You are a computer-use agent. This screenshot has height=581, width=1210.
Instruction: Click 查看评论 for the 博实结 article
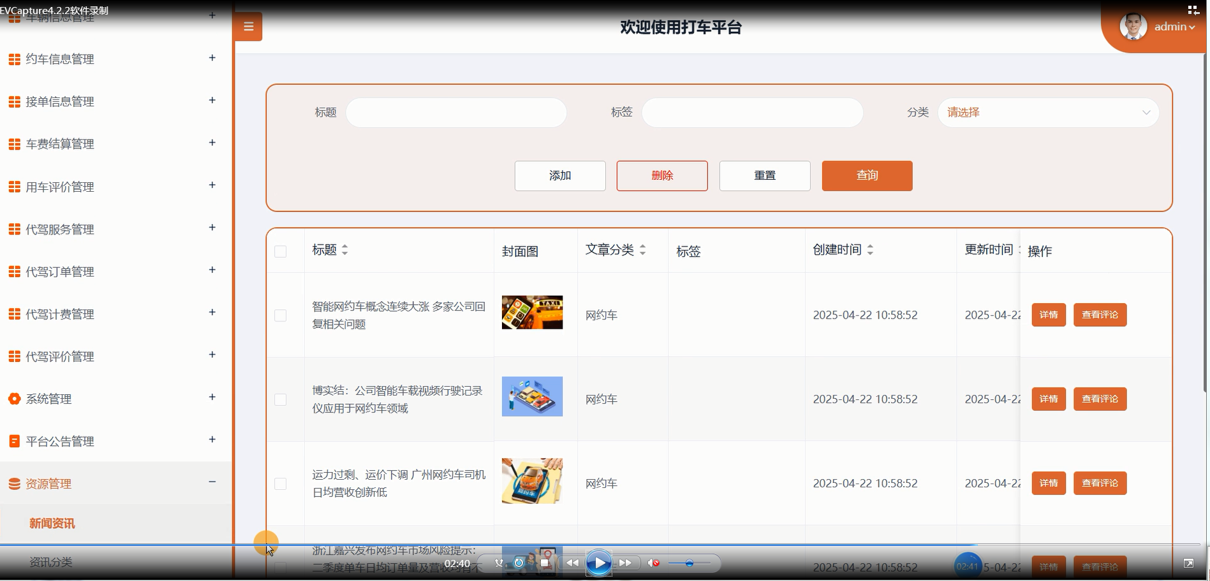point(1100,399)
